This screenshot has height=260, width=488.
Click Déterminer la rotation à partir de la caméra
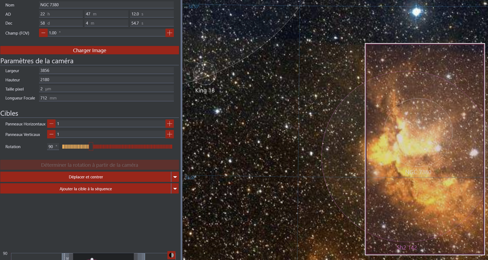(x=89, y=165)
